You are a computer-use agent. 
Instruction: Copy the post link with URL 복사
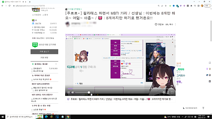pos(169,24)
